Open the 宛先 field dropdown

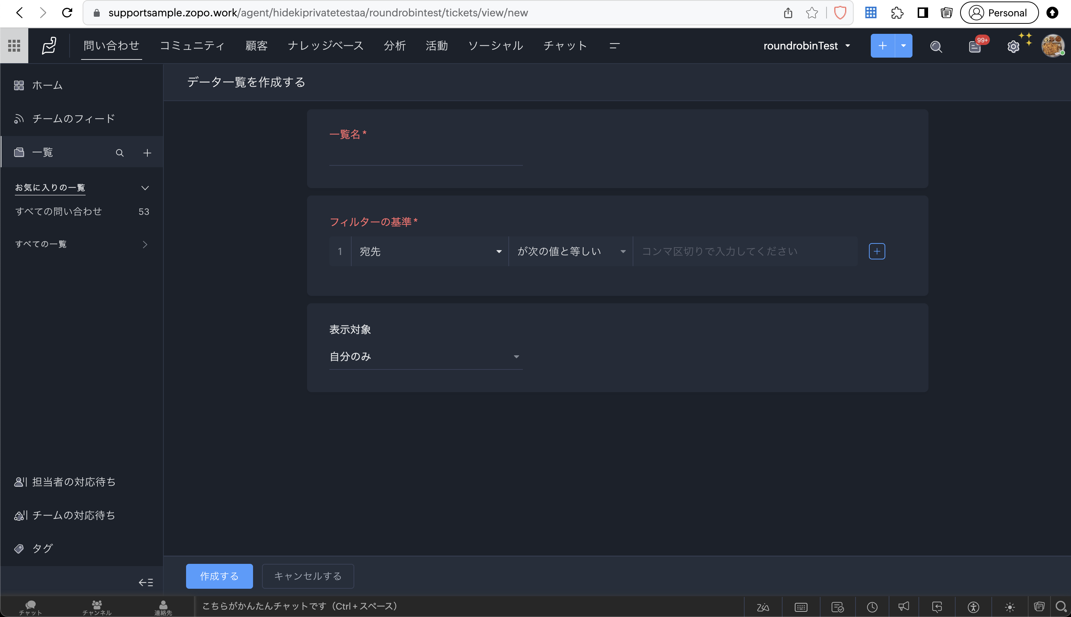[430, 251]
